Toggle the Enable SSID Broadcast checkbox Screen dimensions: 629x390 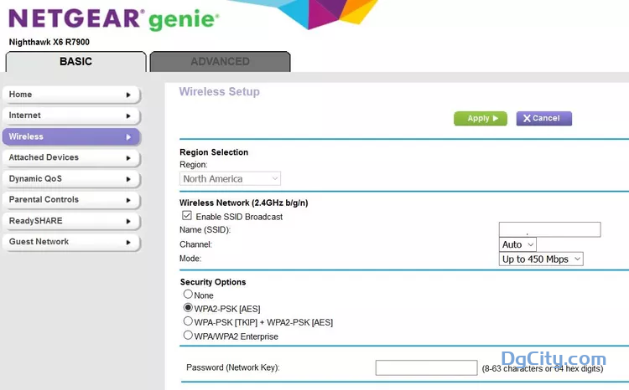(188, 216)
